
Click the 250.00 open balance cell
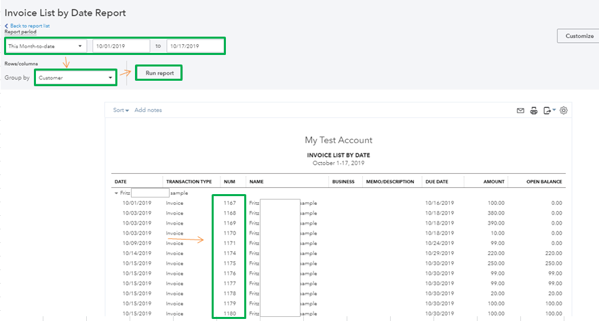point(554,263)
